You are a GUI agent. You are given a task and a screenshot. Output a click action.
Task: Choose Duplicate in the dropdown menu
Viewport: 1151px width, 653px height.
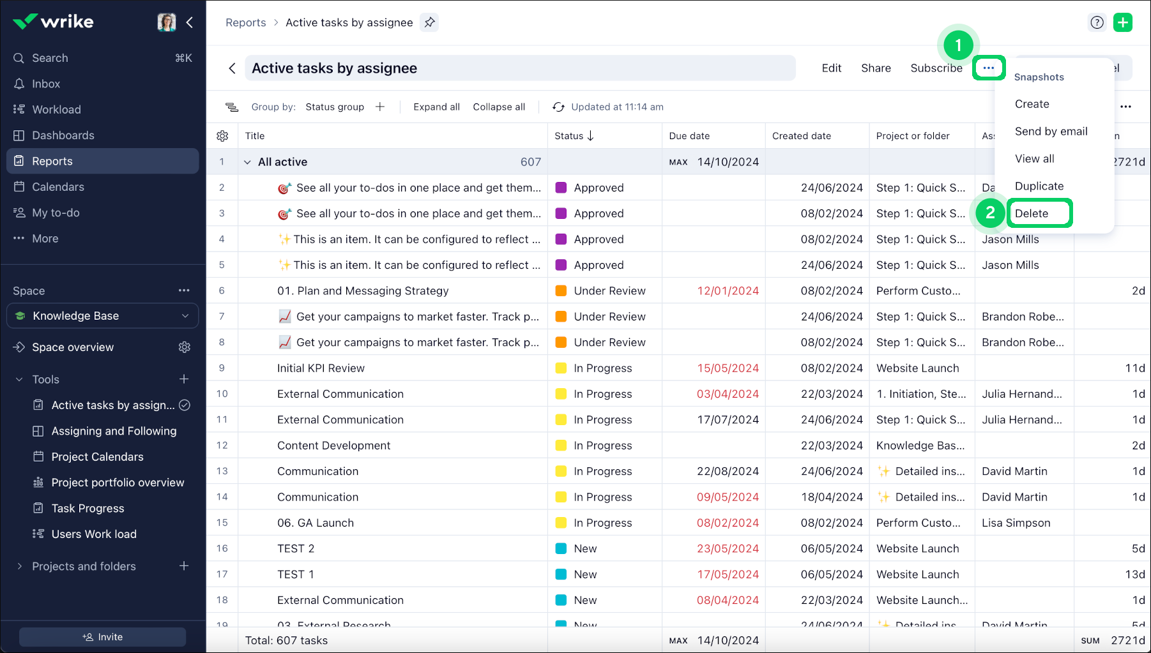point(1039,186)
